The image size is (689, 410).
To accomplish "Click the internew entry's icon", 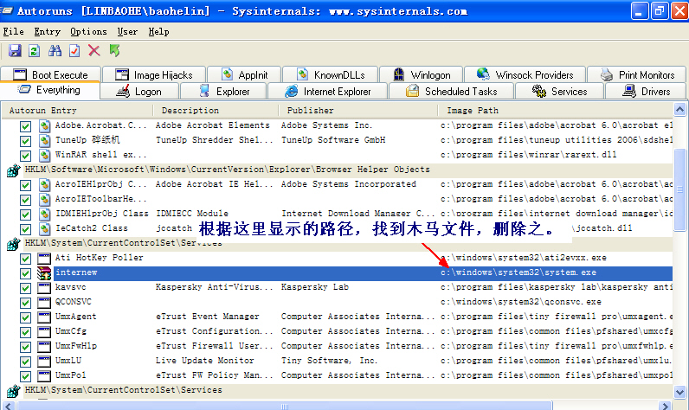I will tap(44, 273).
